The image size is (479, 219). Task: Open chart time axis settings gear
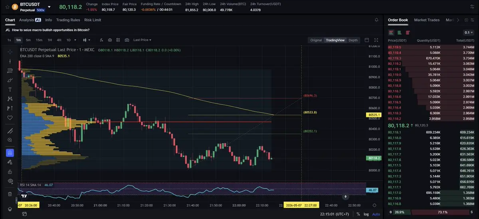coord(374,205)
